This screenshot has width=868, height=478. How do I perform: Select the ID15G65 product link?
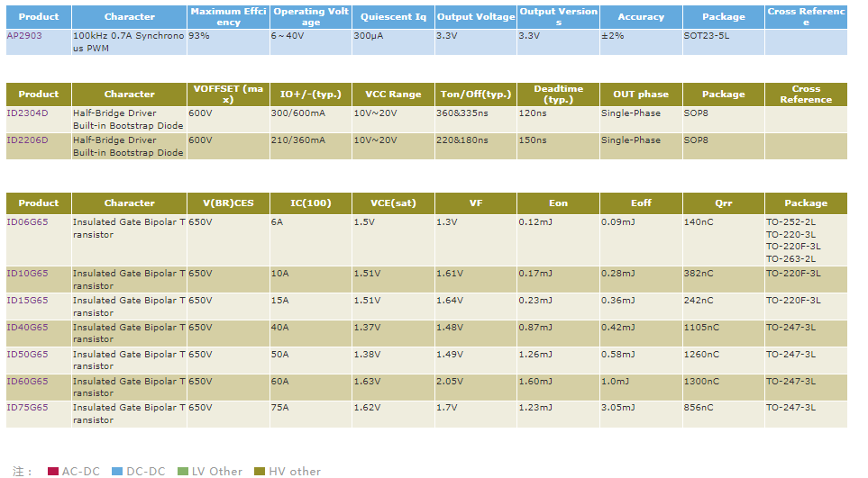click(27, 301)
